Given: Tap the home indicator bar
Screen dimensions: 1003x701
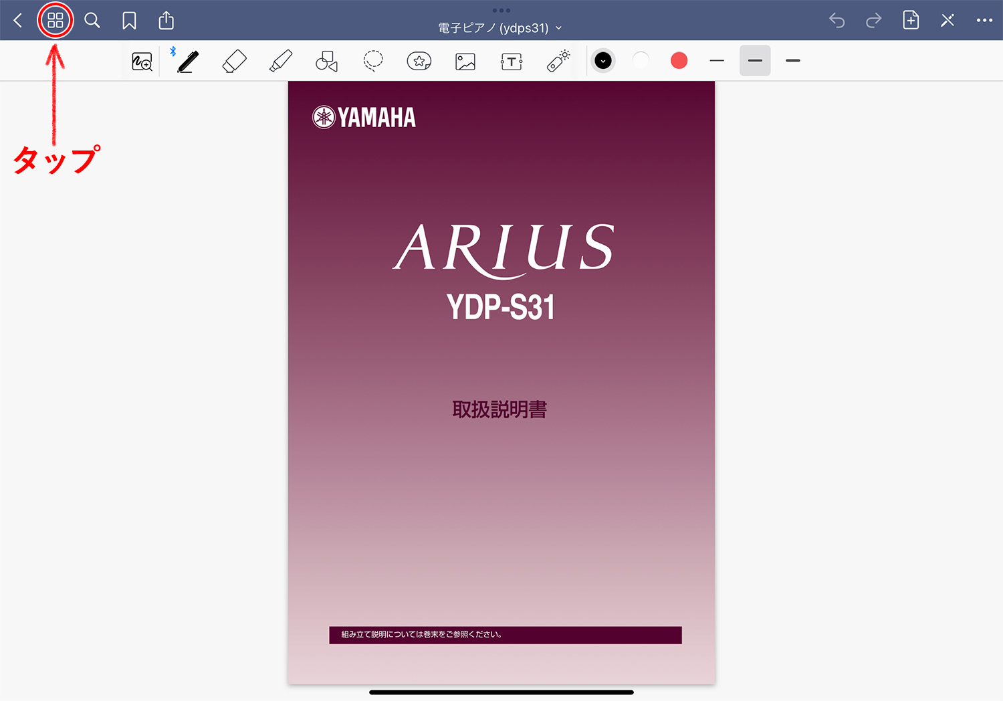Looking at the screenshot, I should point(501,692).
